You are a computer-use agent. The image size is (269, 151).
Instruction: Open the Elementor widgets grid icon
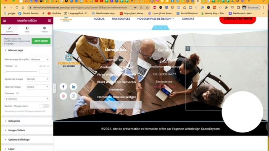point(50,21)
